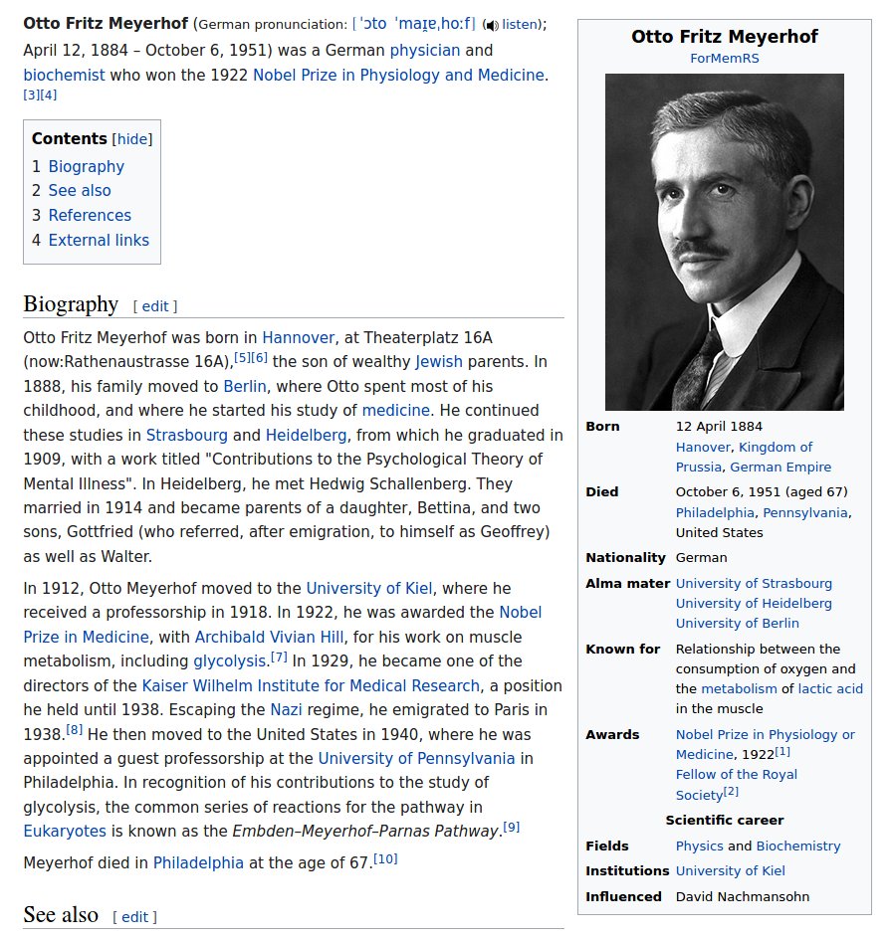
Task: Open University of Strasbourg infobox link
Action: 754,583
